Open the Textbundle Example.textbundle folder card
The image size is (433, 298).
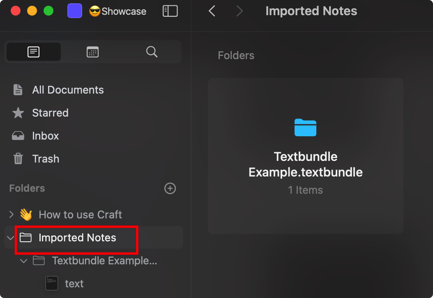(305, 156)
